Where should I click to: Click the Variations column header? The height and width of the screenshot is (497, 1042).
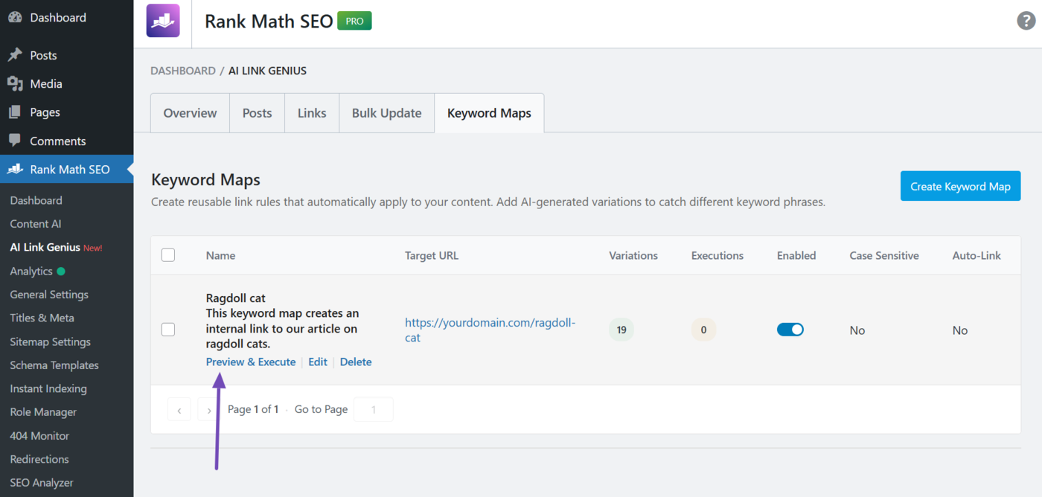point(633,255)
